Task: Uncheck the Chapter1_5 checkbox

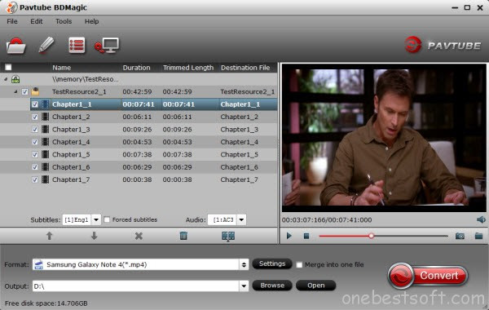Action: [x=35, y=154]
